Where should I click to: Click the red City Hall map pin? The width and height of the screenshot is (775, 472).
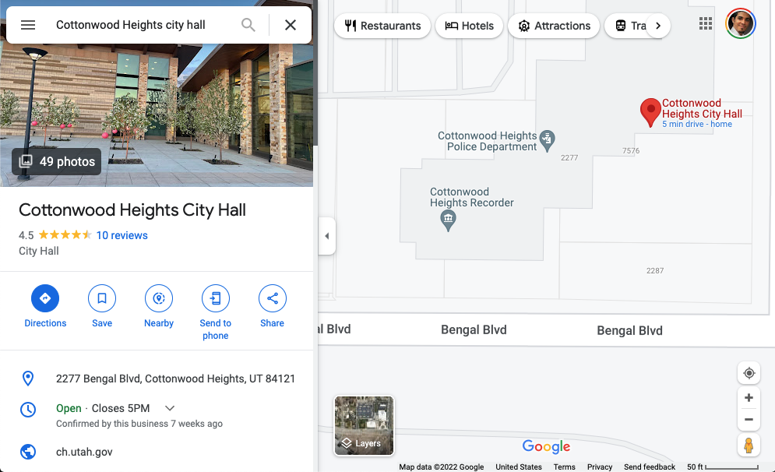point(650,111)
